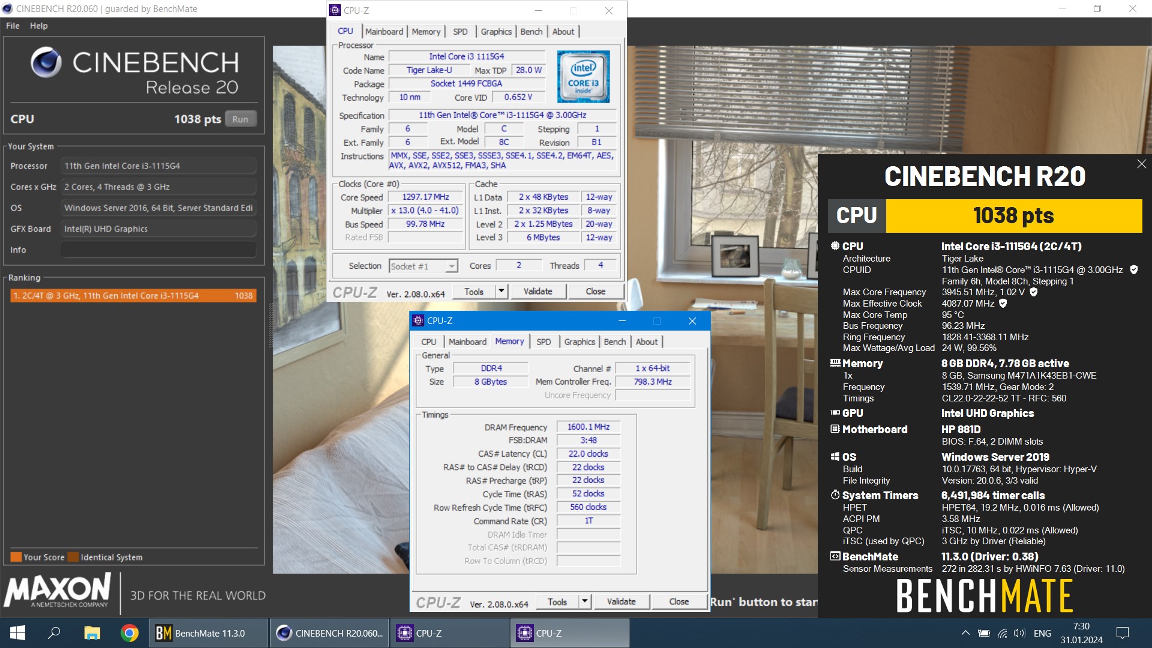Click CPU-Z icon in Memory window title

(x=418, y=320)
